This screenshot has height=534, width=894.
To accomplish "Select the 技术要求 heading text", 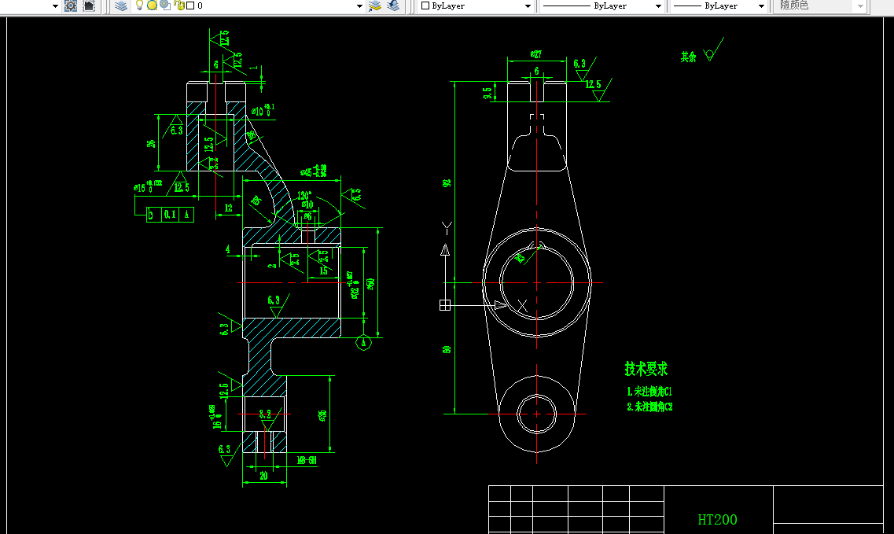I will tap(646, 369).
